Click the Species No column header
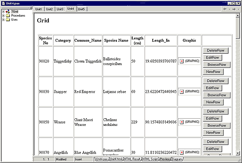 (45, 40)
